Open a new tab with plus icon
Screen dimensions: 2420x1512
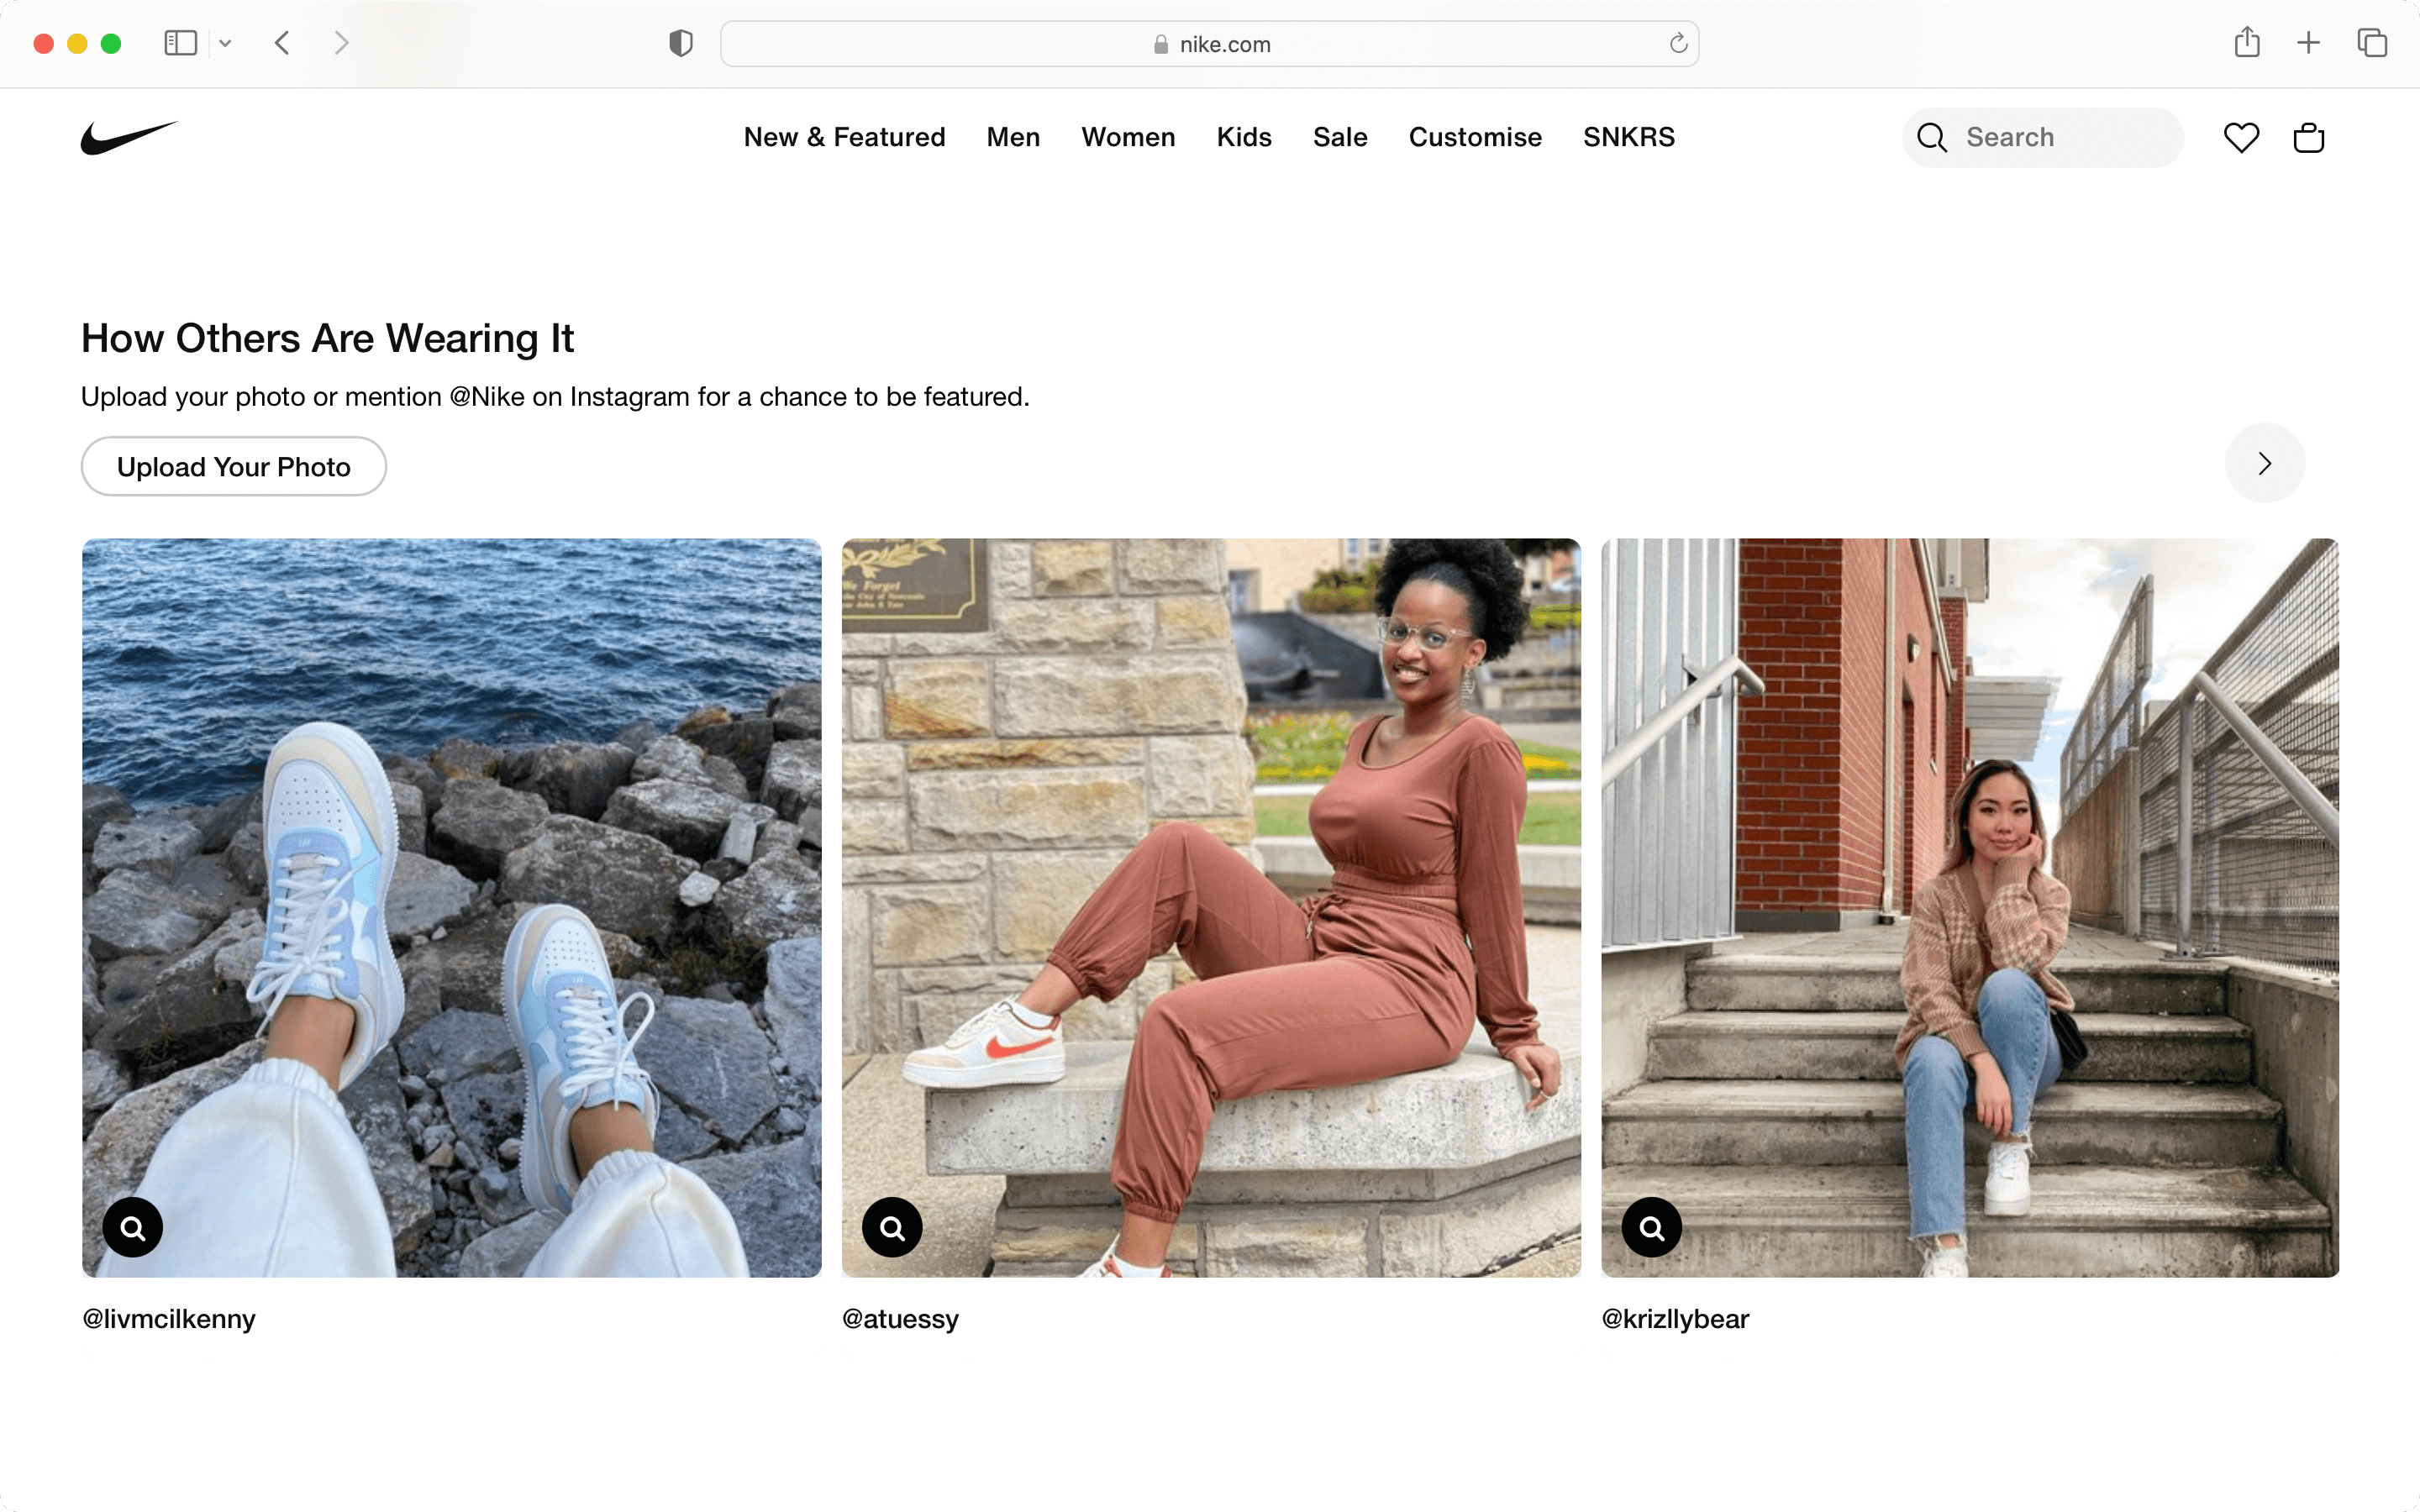click(2308, 43)
